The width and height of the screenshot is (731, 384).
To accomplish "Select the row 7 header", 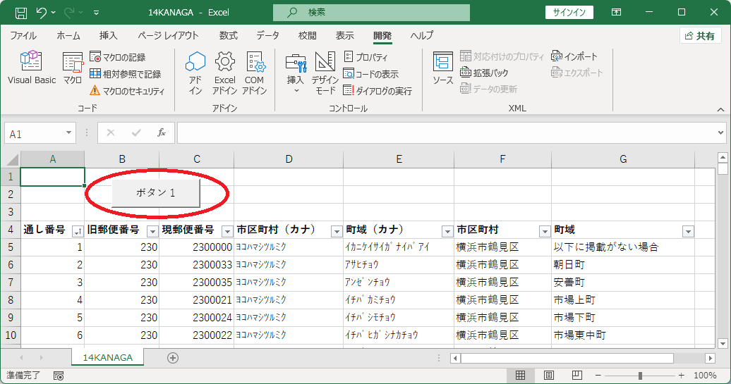I will pos(11,283).
